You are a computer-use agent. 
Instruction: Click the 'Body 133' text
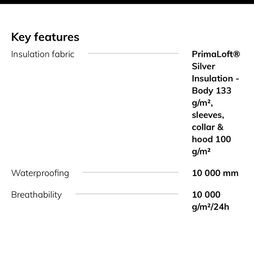coord(212,91)
